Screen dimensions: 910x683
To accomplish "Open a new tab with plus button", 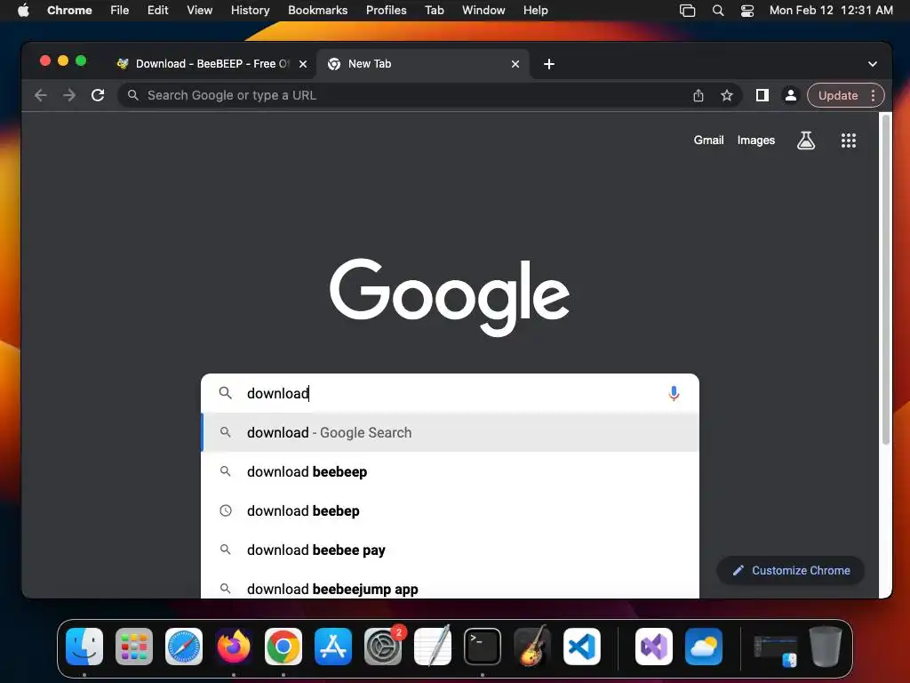I will [x=549, y=64].
